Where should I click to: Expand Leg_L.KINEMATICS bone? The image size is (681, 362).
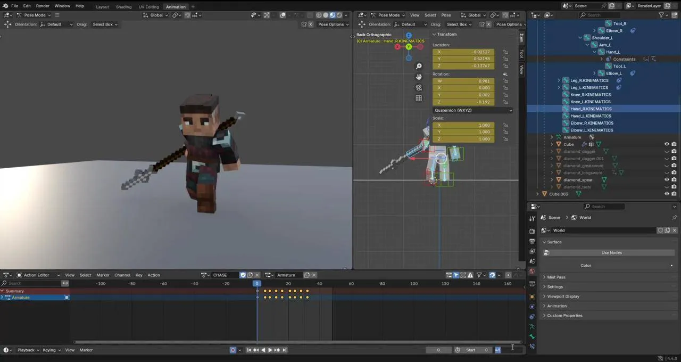coord(559,87)
